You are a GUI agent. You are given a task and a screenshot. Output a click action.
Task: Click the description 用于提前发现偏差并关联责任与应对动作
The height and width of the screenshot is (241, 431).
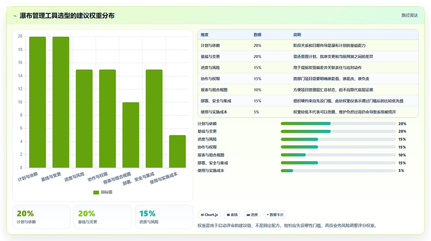click(x=328, y=68)
